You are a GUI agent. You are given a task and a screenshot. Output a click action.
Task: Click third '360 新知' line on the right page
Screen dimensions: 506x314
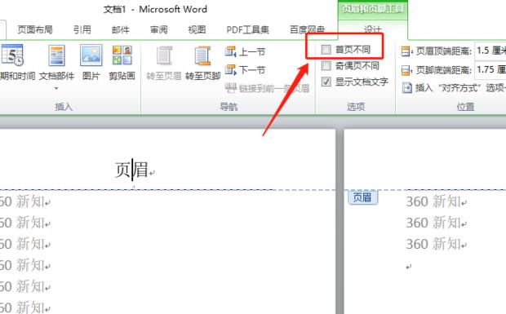(433, 245)
